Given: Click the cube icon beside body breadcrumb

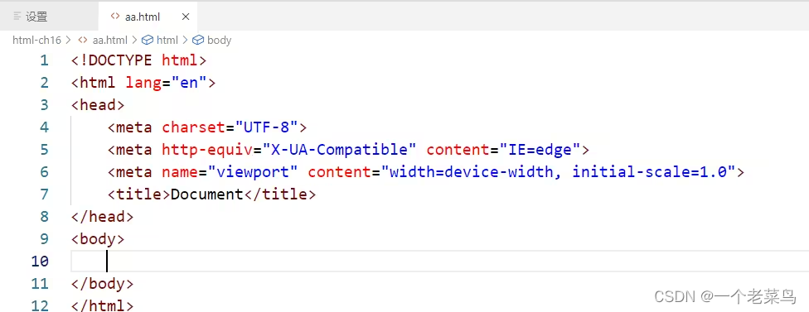Looking at the screenshot, I should pyautogui.click(x=198, y=41).
